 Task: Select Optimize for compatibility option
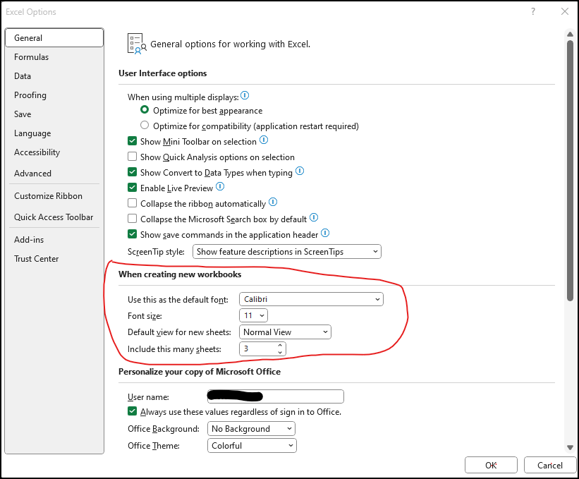145,126
